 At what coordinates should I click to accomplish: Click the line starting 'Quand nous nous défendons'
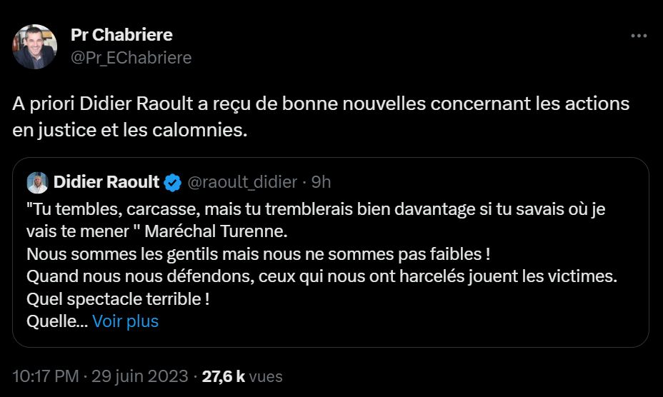coord(321,276)
